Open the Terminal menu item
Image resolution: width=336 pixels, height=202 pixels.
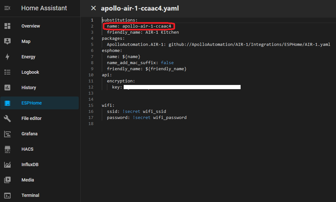tap(30, 195)
